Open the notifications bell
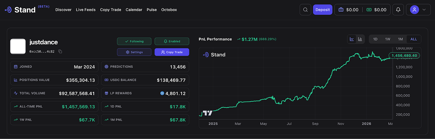Screen dimensions: 435x139 [398, 10]
